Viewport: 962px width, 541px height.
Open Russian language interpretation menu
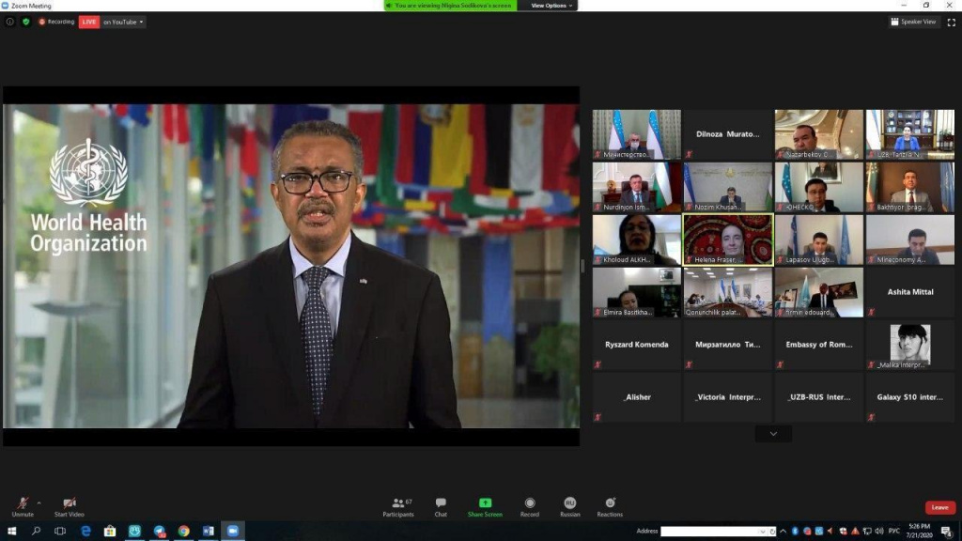[x=569, y=503]
